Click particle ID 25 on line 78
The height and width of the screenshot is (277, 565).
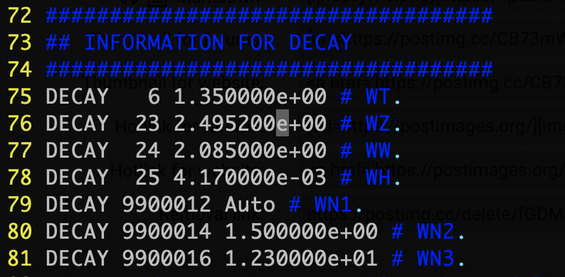tap(148, 177)
